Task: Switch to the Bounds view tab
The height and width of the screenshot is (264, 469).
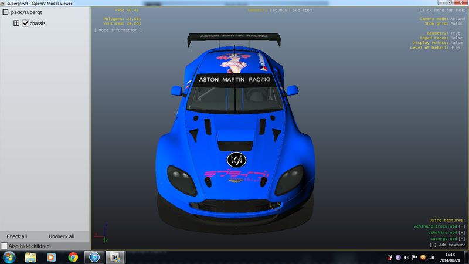Action: (280, 10)
